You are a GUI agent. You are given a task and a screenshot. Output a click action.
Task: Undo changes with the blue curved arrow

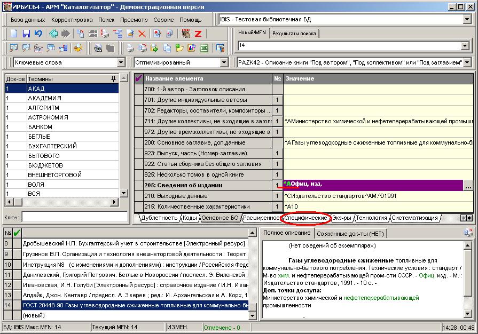pyautogui.click(x=38, y=34)
